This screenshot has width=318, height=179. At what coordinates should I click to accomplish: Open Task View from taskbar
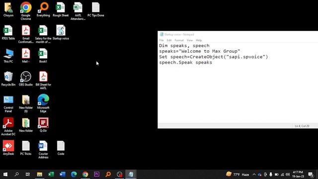click(x=28, y=175)
